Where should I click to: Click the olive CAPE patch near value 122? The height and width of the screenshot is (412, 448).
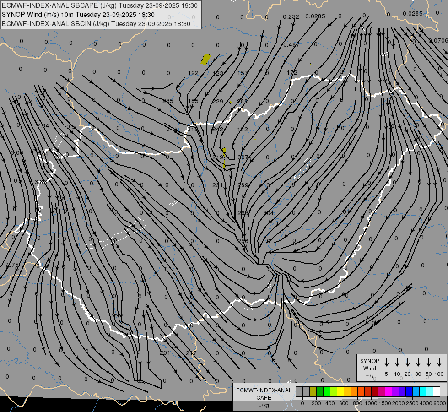206,59
